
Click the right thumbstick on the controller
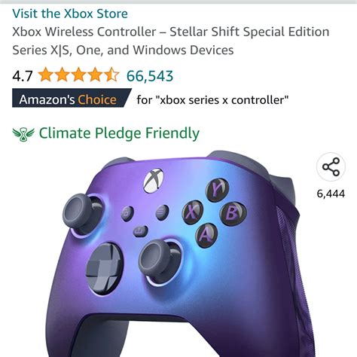tap(159, 260)
